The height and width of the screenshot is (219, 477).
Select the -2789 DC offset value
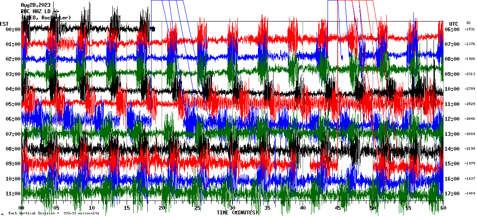click(x=470, y=89)
